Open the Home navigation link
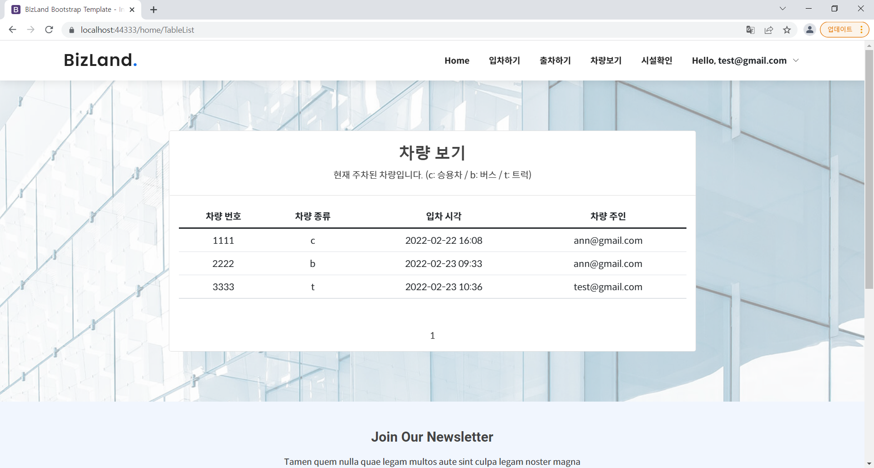 click(x=457, y=60)
